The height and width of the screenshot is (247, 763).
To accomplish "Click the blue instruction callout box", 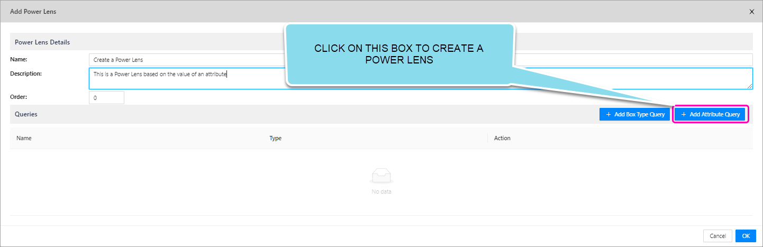I will click(x=399, y=54).
